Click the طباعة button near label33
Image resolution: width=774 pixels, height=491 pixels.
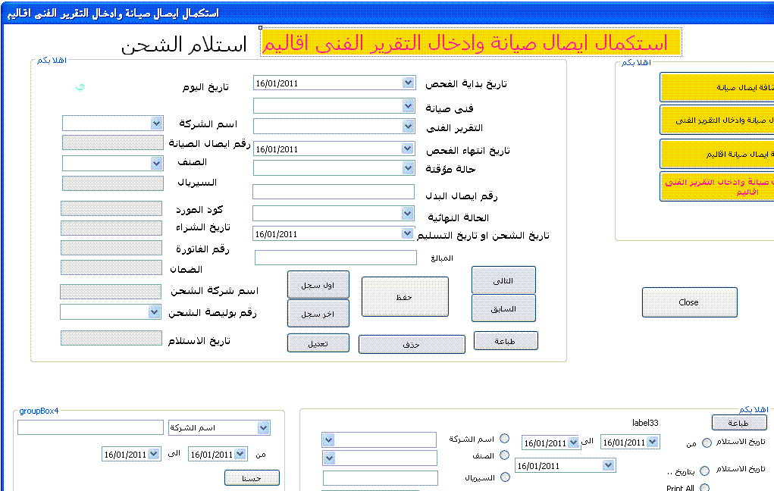[x=739, y=423]
